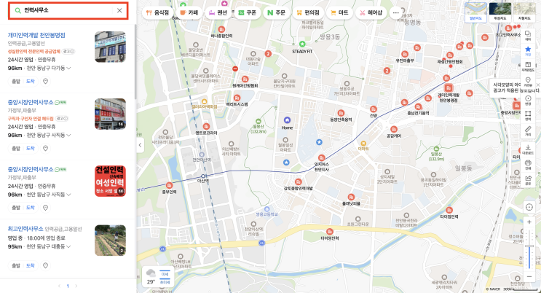
Task: Toggle the 편의점 category filter
Action: 308,13
